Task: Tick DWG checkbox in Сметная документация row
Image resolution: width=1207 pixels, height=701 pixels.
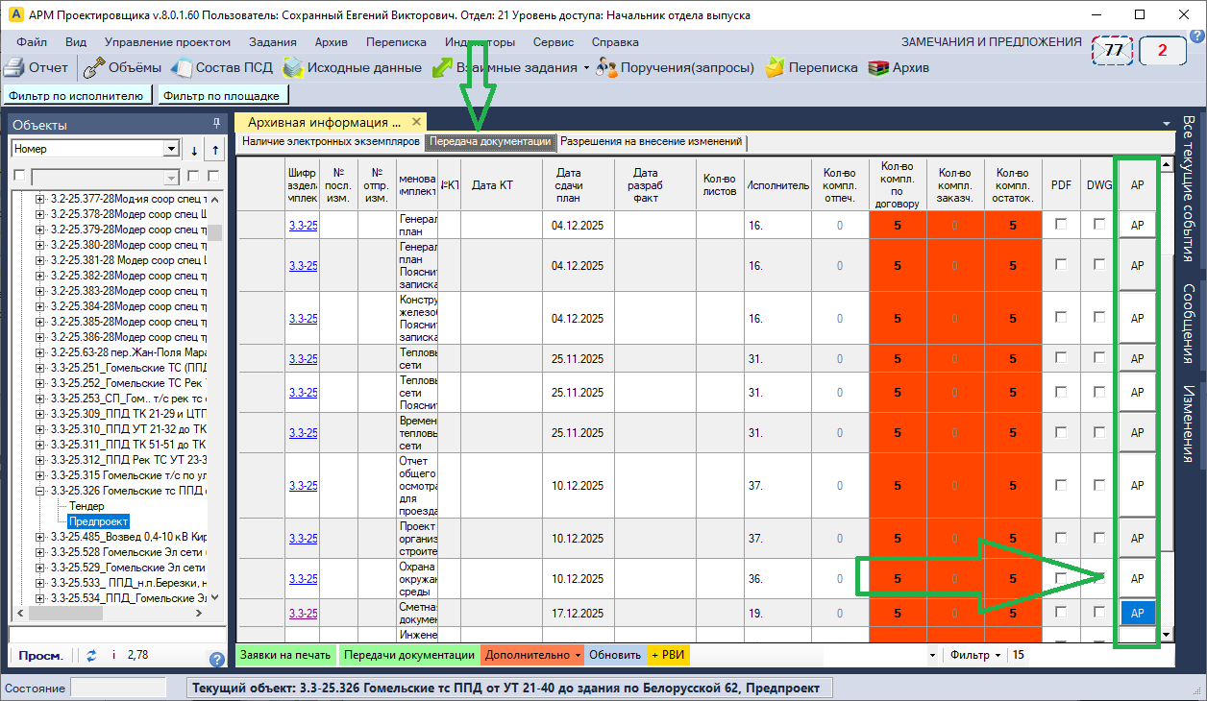Action: click(x=1097, y=613)
